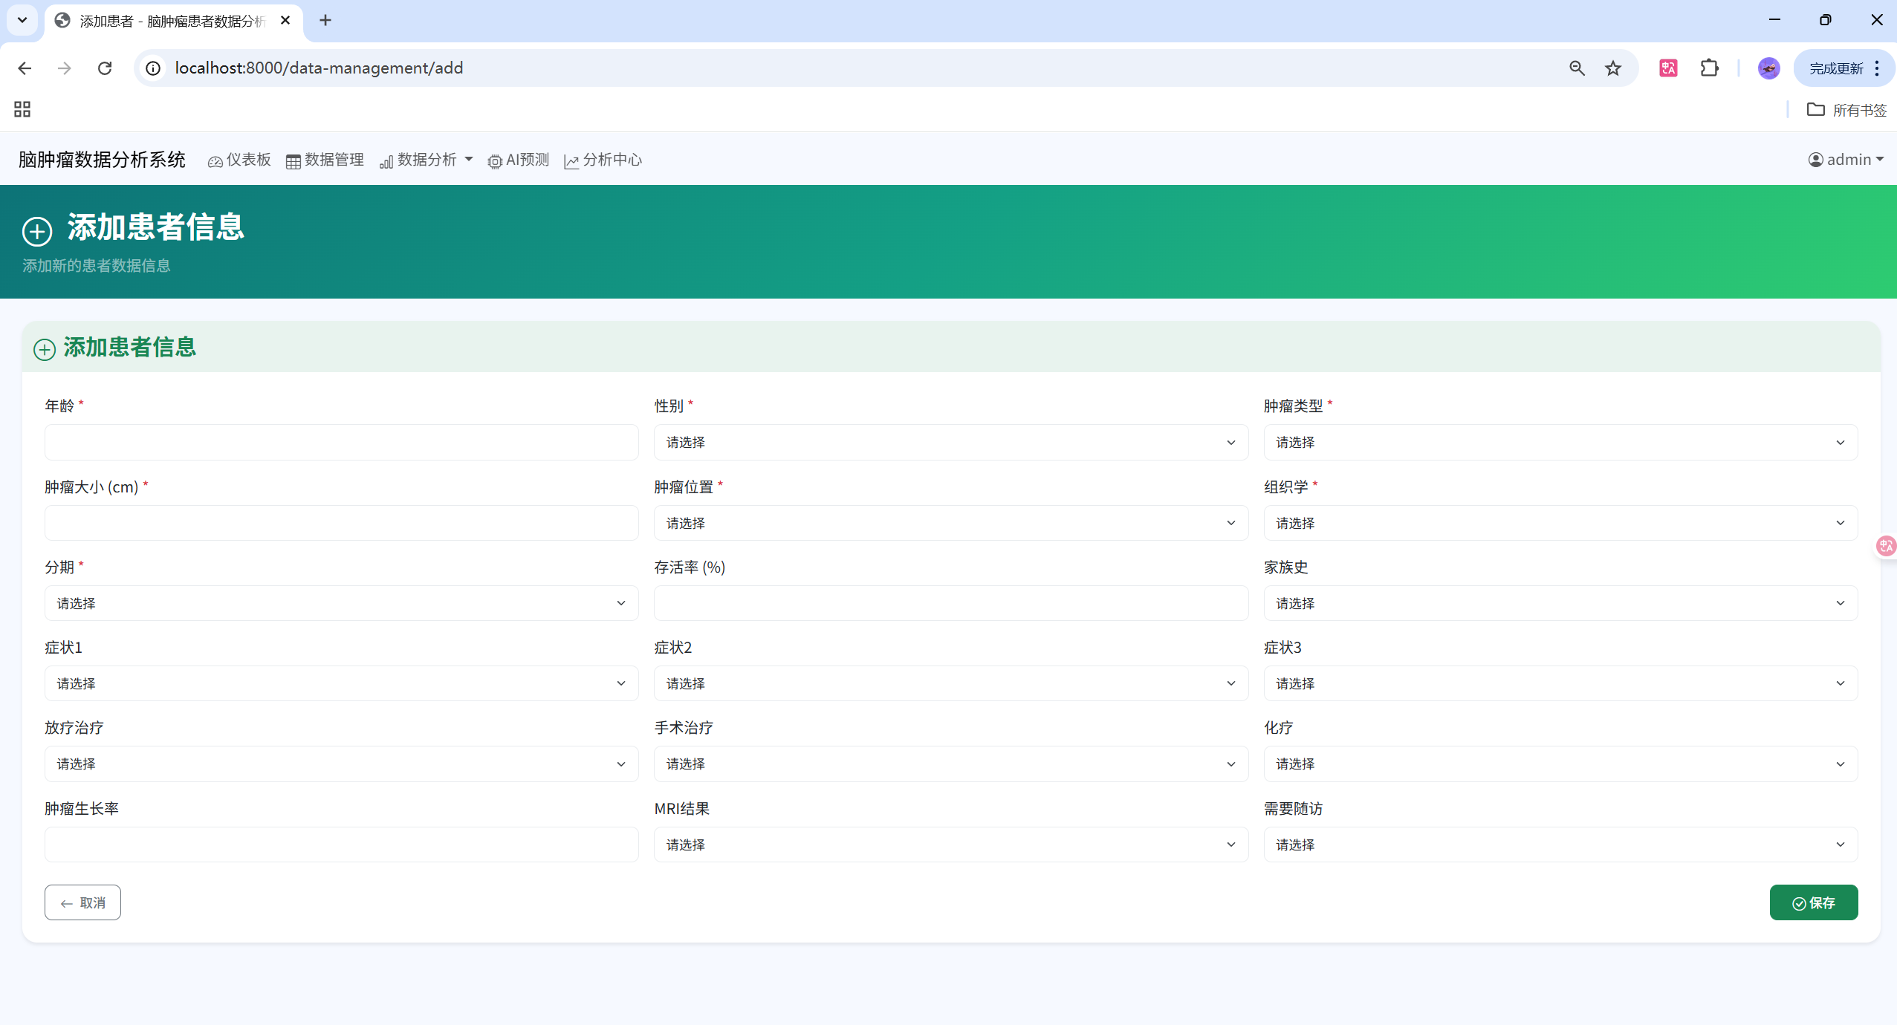Open the 肿瘤类型 dropdown

point(1560,442)
